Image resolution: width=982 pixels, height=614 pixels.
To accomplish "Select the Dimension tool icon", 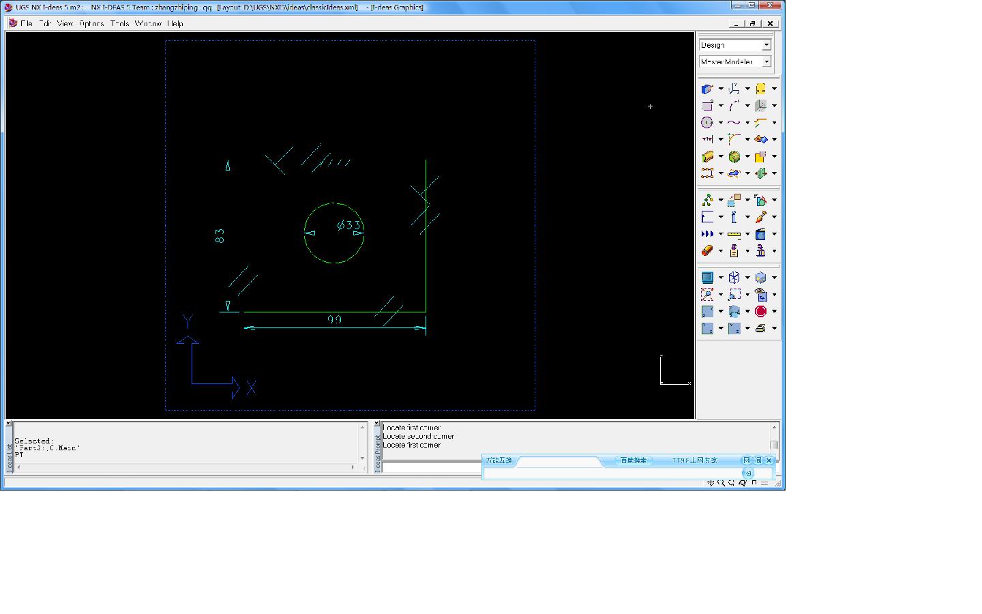I will tap(707, 139).
